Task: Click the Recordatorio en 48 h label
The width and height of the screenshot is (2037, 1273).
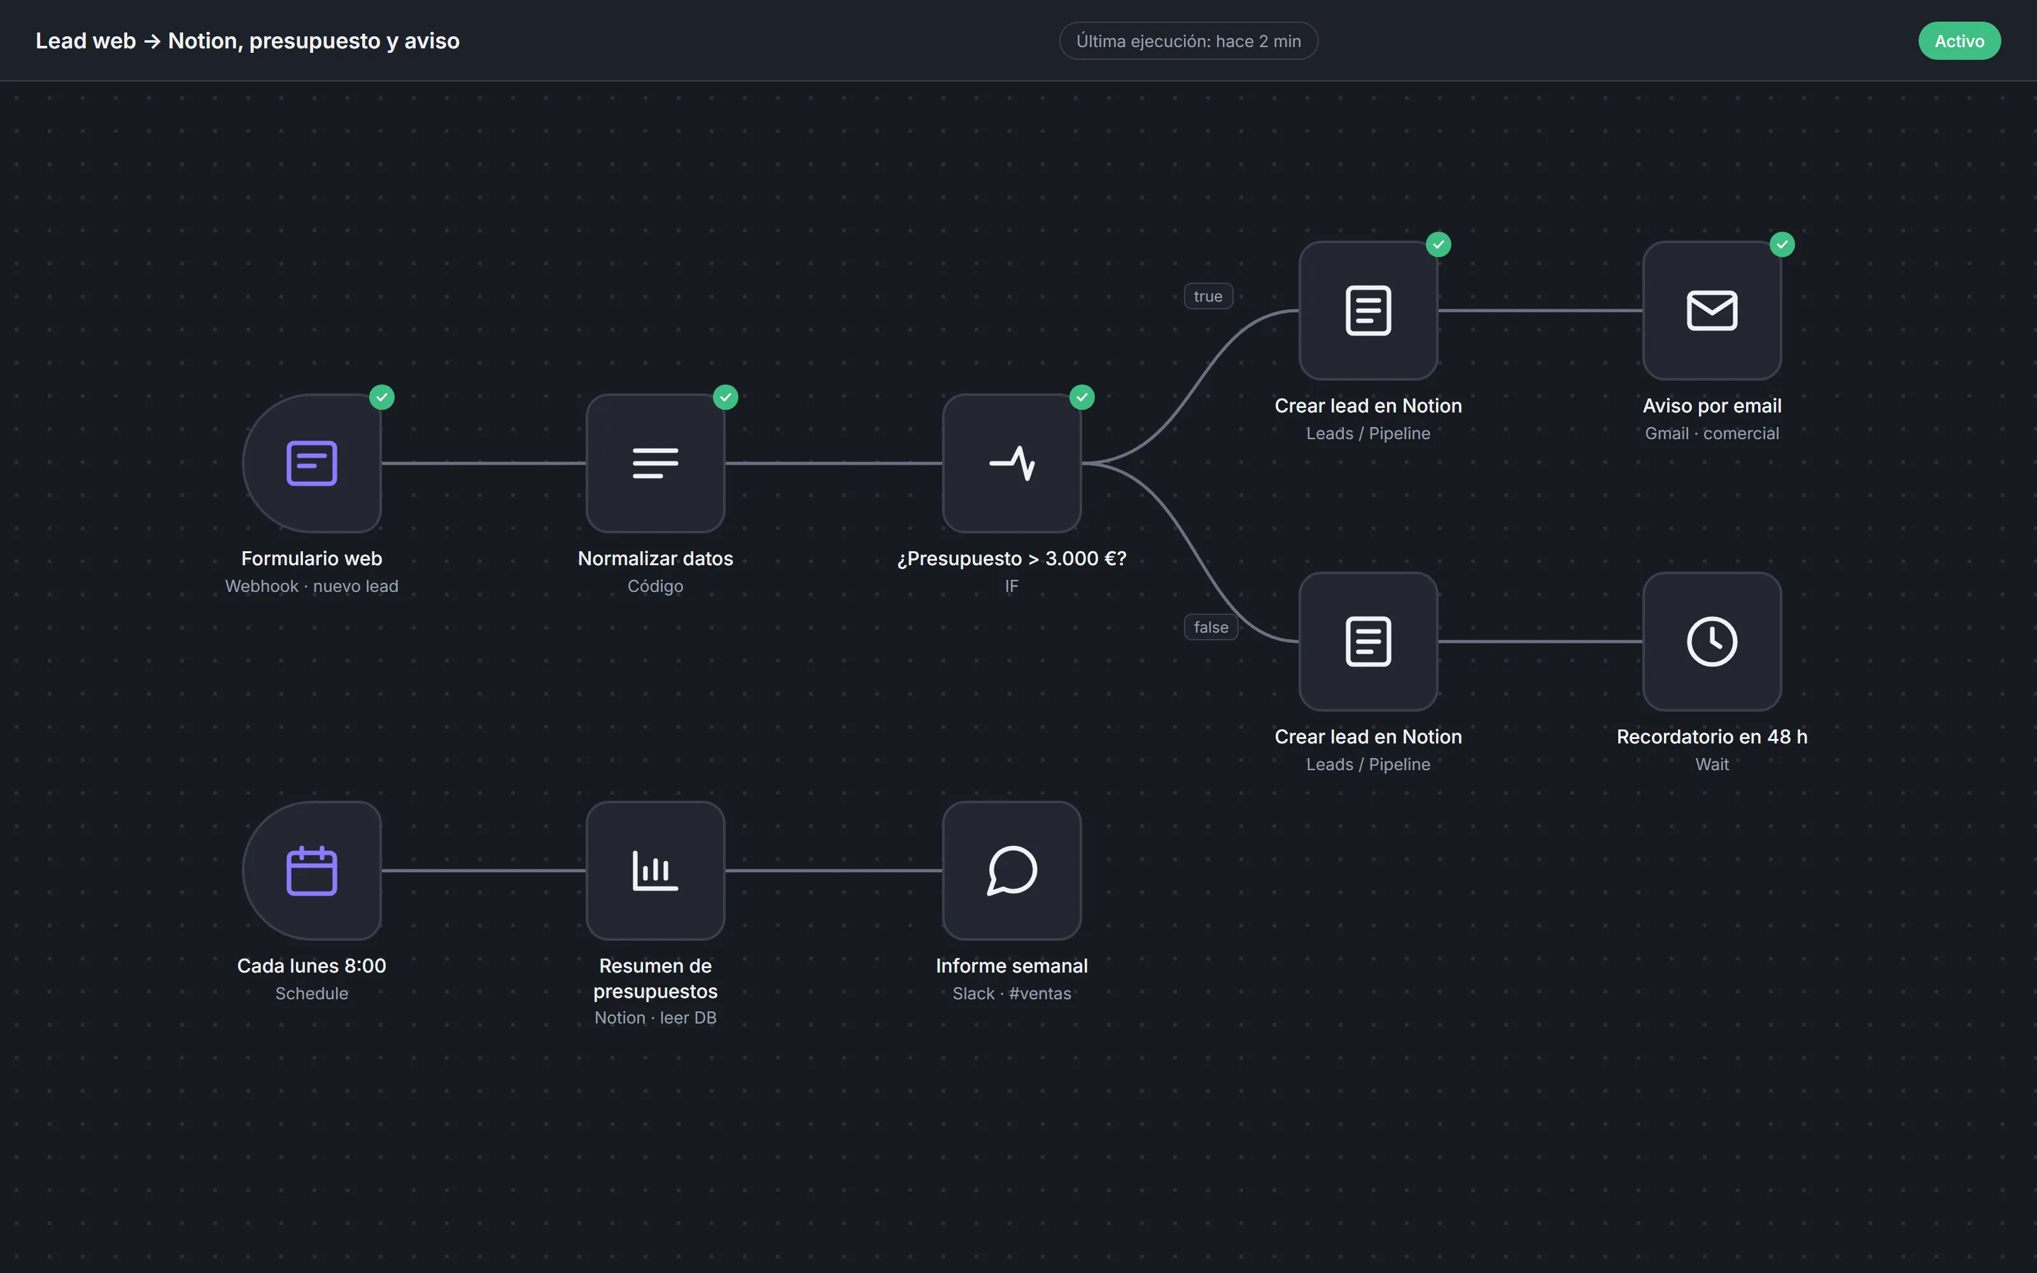Action: tap(1712, 736)
